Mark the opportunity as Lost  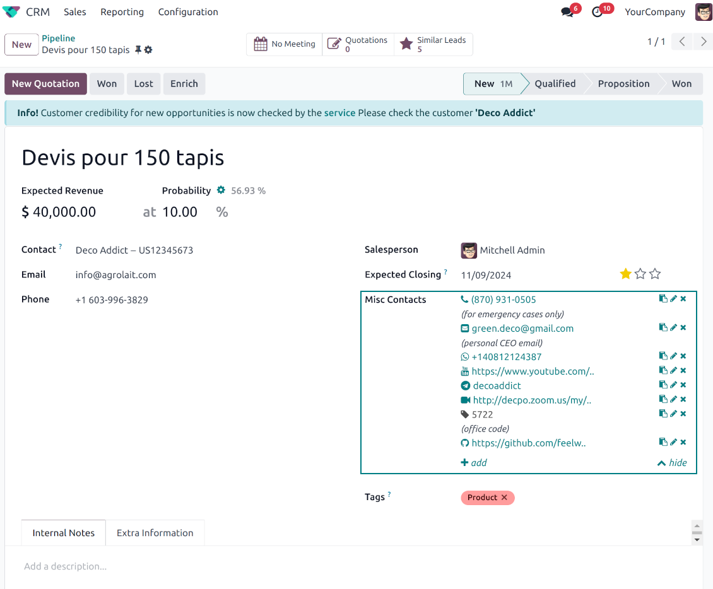(144, 84)
